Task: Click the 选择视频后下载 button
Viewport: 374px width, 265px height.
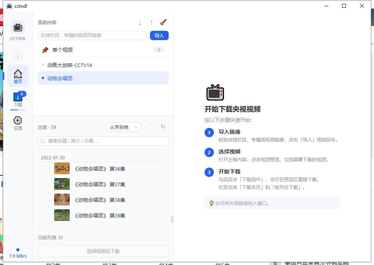Action: pos(103,251)
